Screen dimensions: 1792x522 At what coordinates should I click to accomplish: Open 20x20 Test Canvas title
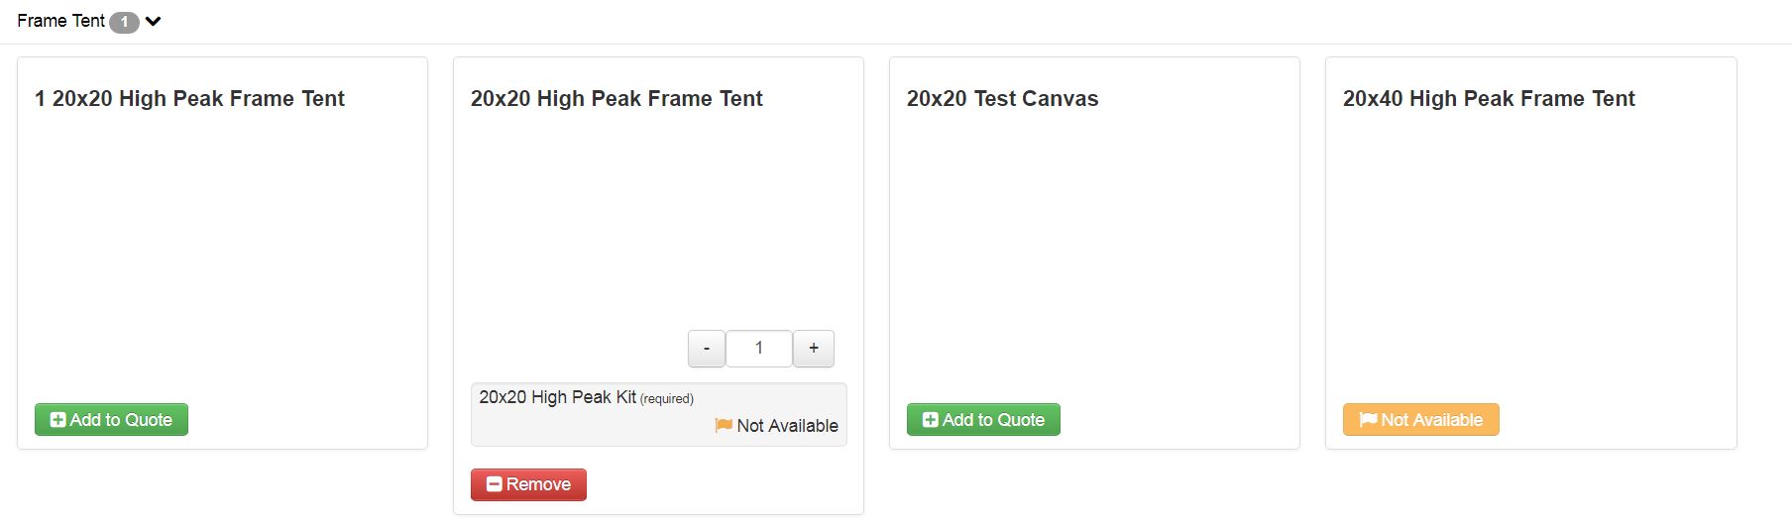click(x=1002, y=99)
